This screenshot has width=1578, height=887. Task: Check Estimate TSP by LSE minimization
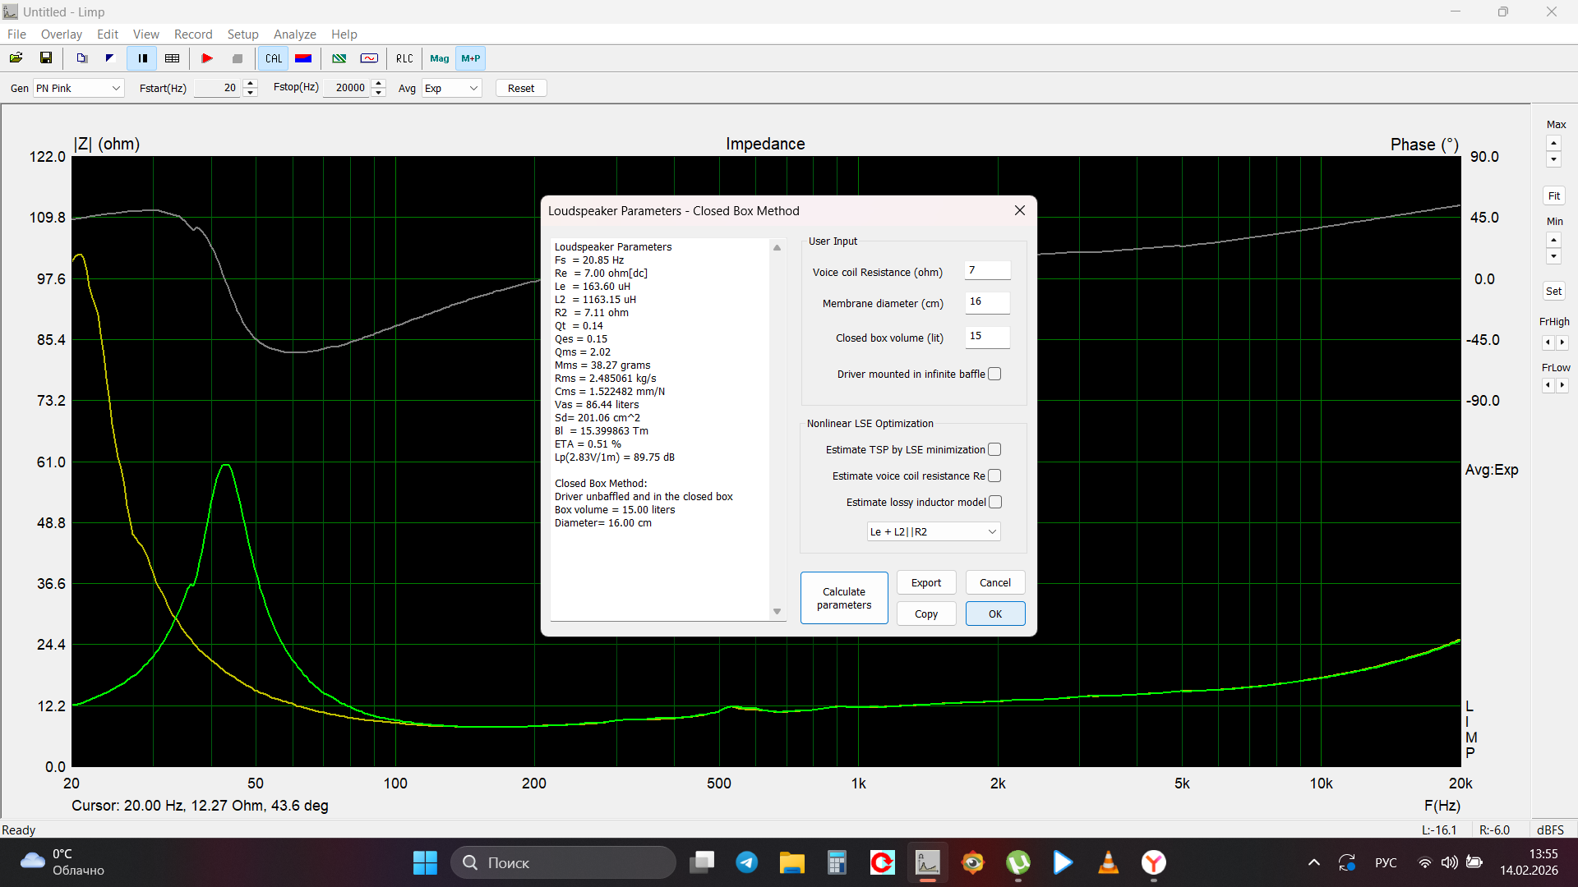tap(994, 450)
